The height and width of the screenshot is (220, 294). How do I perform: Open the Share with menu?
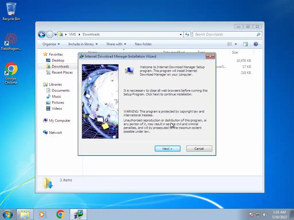coord(116,44)
